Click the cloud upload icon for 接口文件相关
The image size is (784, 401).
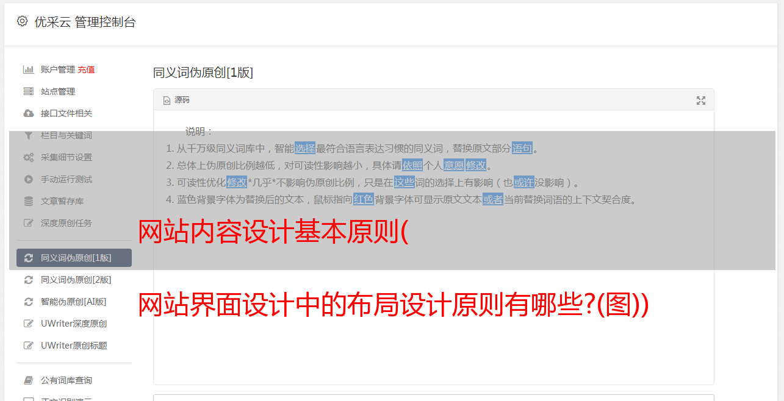(x=28, y=113)
